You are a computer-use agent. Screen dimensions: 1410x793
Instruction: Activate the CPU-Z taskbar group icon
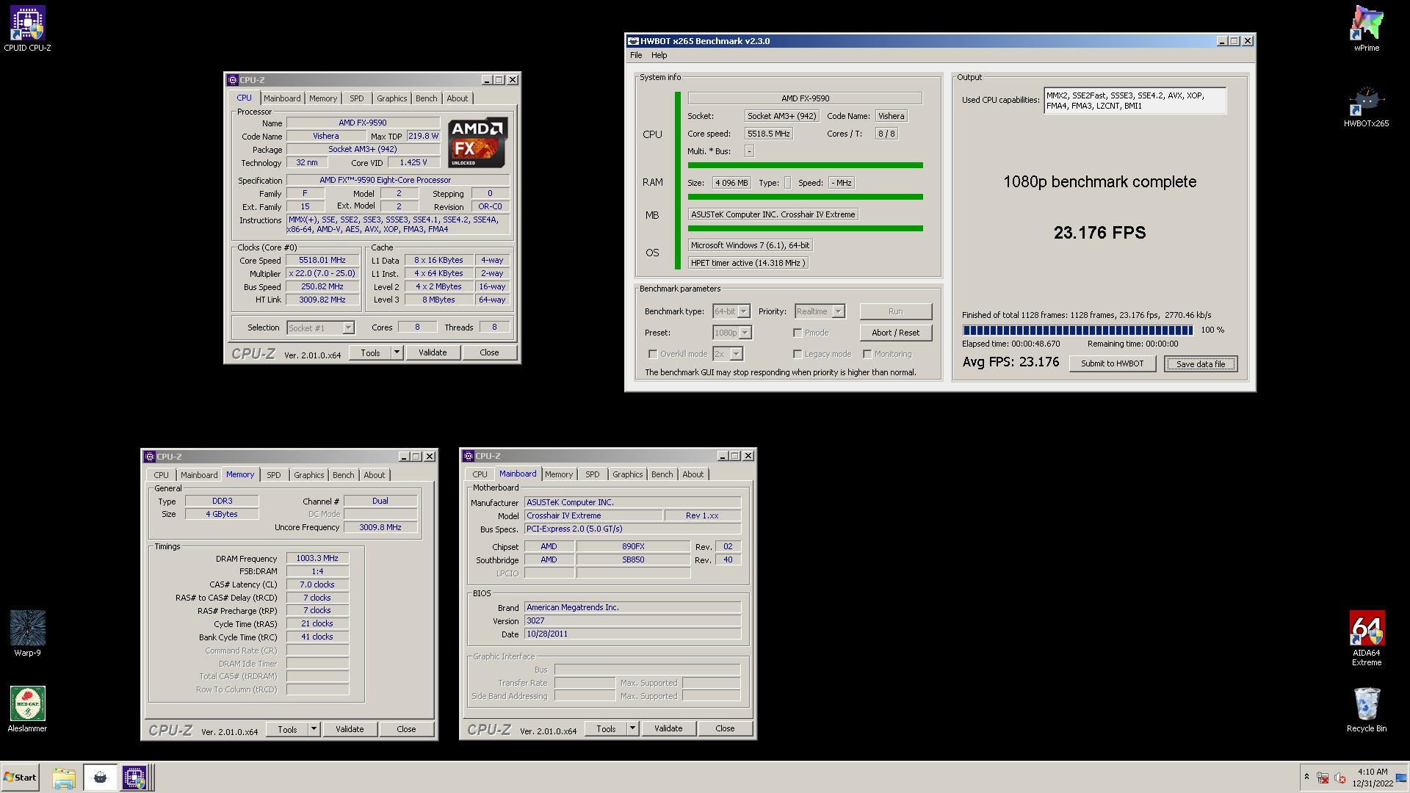point(135,778)
